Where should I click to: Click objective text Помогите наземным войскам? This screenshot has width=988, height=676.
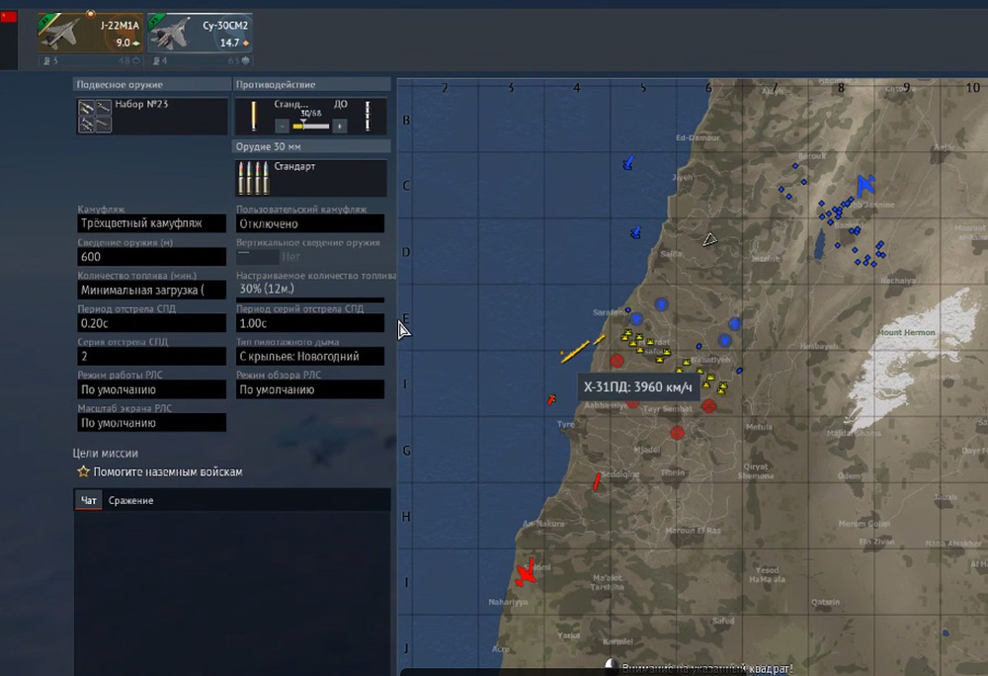(x=168, y=471)
